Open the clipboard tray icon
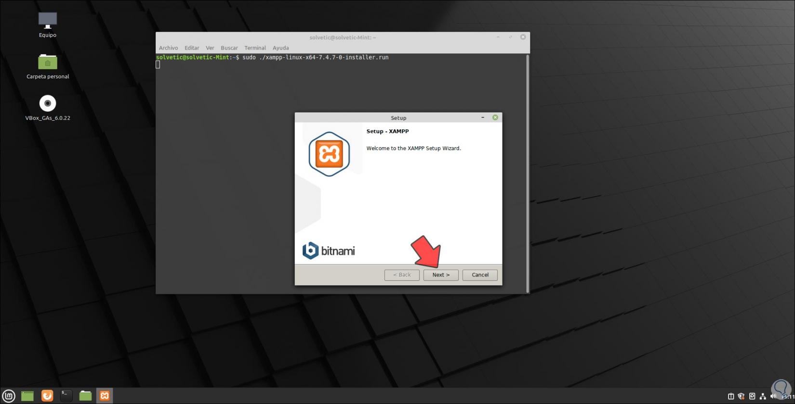 point(731,396)
